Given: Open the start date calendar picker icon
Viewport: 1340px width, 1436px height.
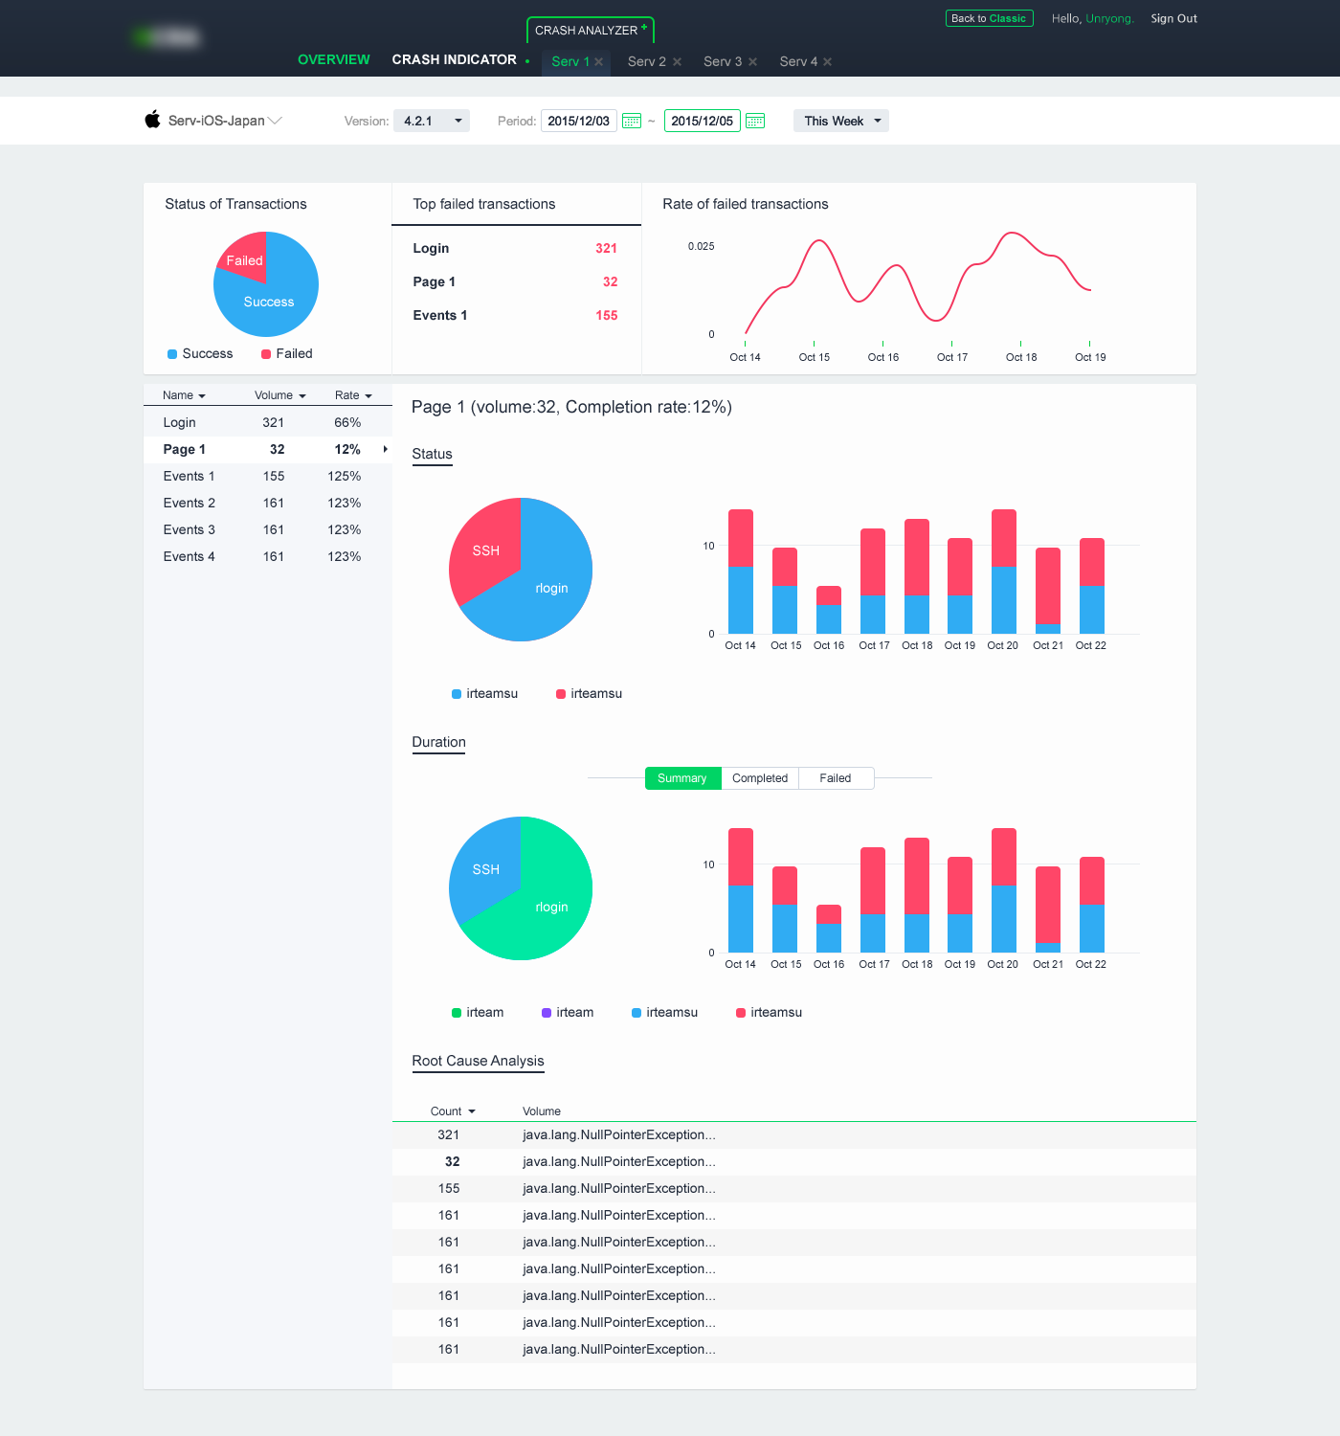Looking at the screenshot, I should pos(632,121).
